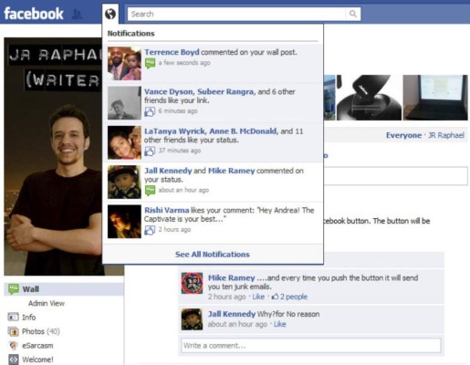Click '2 hours ago' timestamp on Mike Ramey comment
This screenshot has width=470, height=365.
click(226, 297)
